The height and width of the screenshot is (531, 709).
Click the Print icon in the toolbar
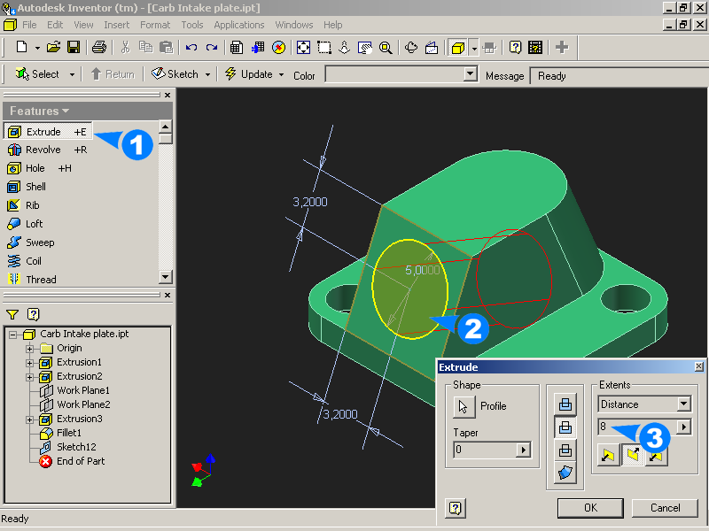(x=99, y=47)
